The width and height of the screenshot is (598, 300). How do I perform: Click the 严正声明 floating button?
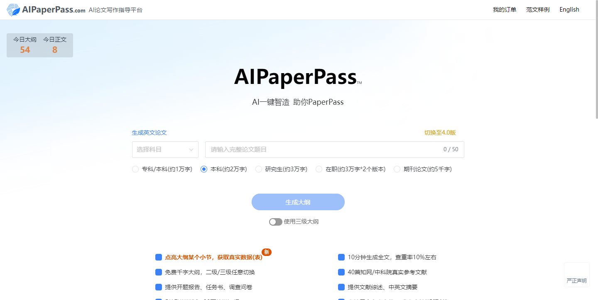577,275
